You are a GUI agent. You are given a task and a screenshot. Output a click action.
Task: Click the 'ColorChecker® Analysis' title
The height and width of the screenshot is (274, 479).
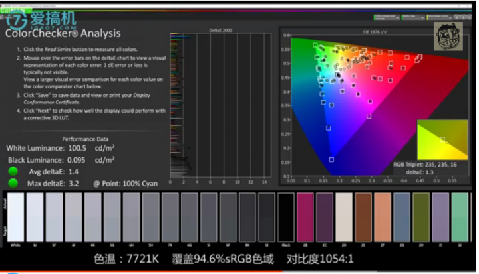pos(63,33)
